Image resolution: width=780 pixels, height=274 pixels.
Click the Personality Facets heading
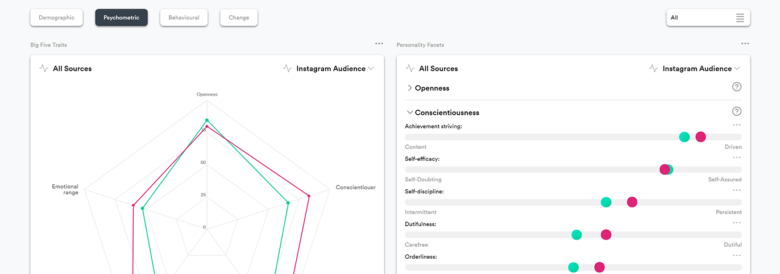point(420,45)
